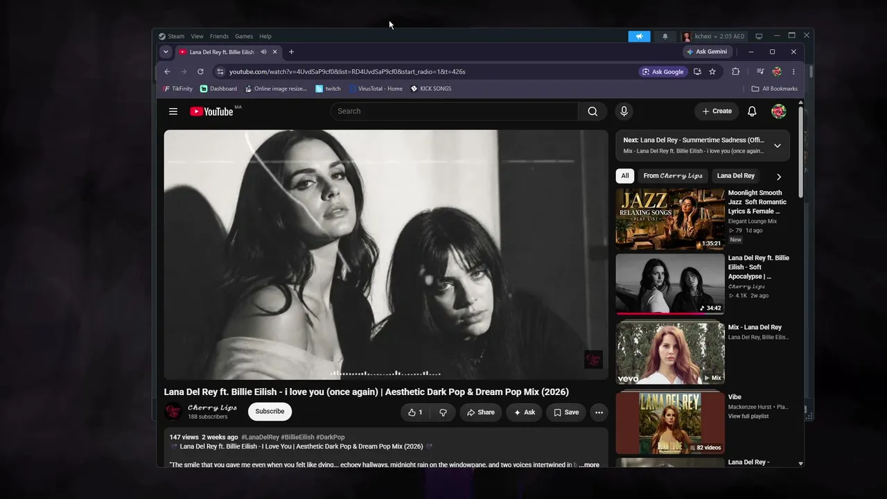Expand the Next up playlist panel
887x499 pixels.
tap(778, 146)
